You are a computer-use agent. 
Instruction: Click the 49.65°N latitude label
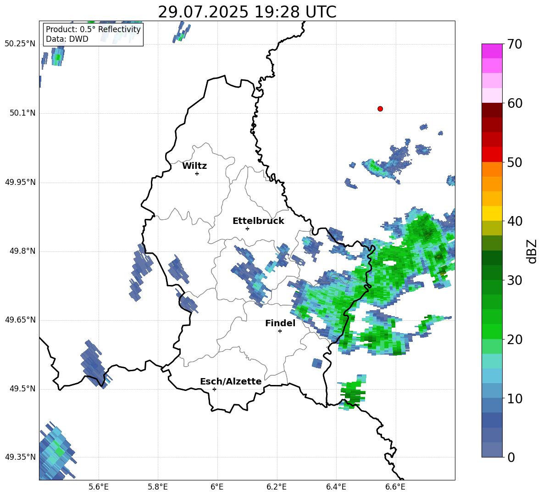pos(20,319)
